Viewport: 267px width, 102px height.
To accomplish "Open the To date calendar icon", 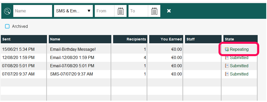I will click(x=154, y=11).
